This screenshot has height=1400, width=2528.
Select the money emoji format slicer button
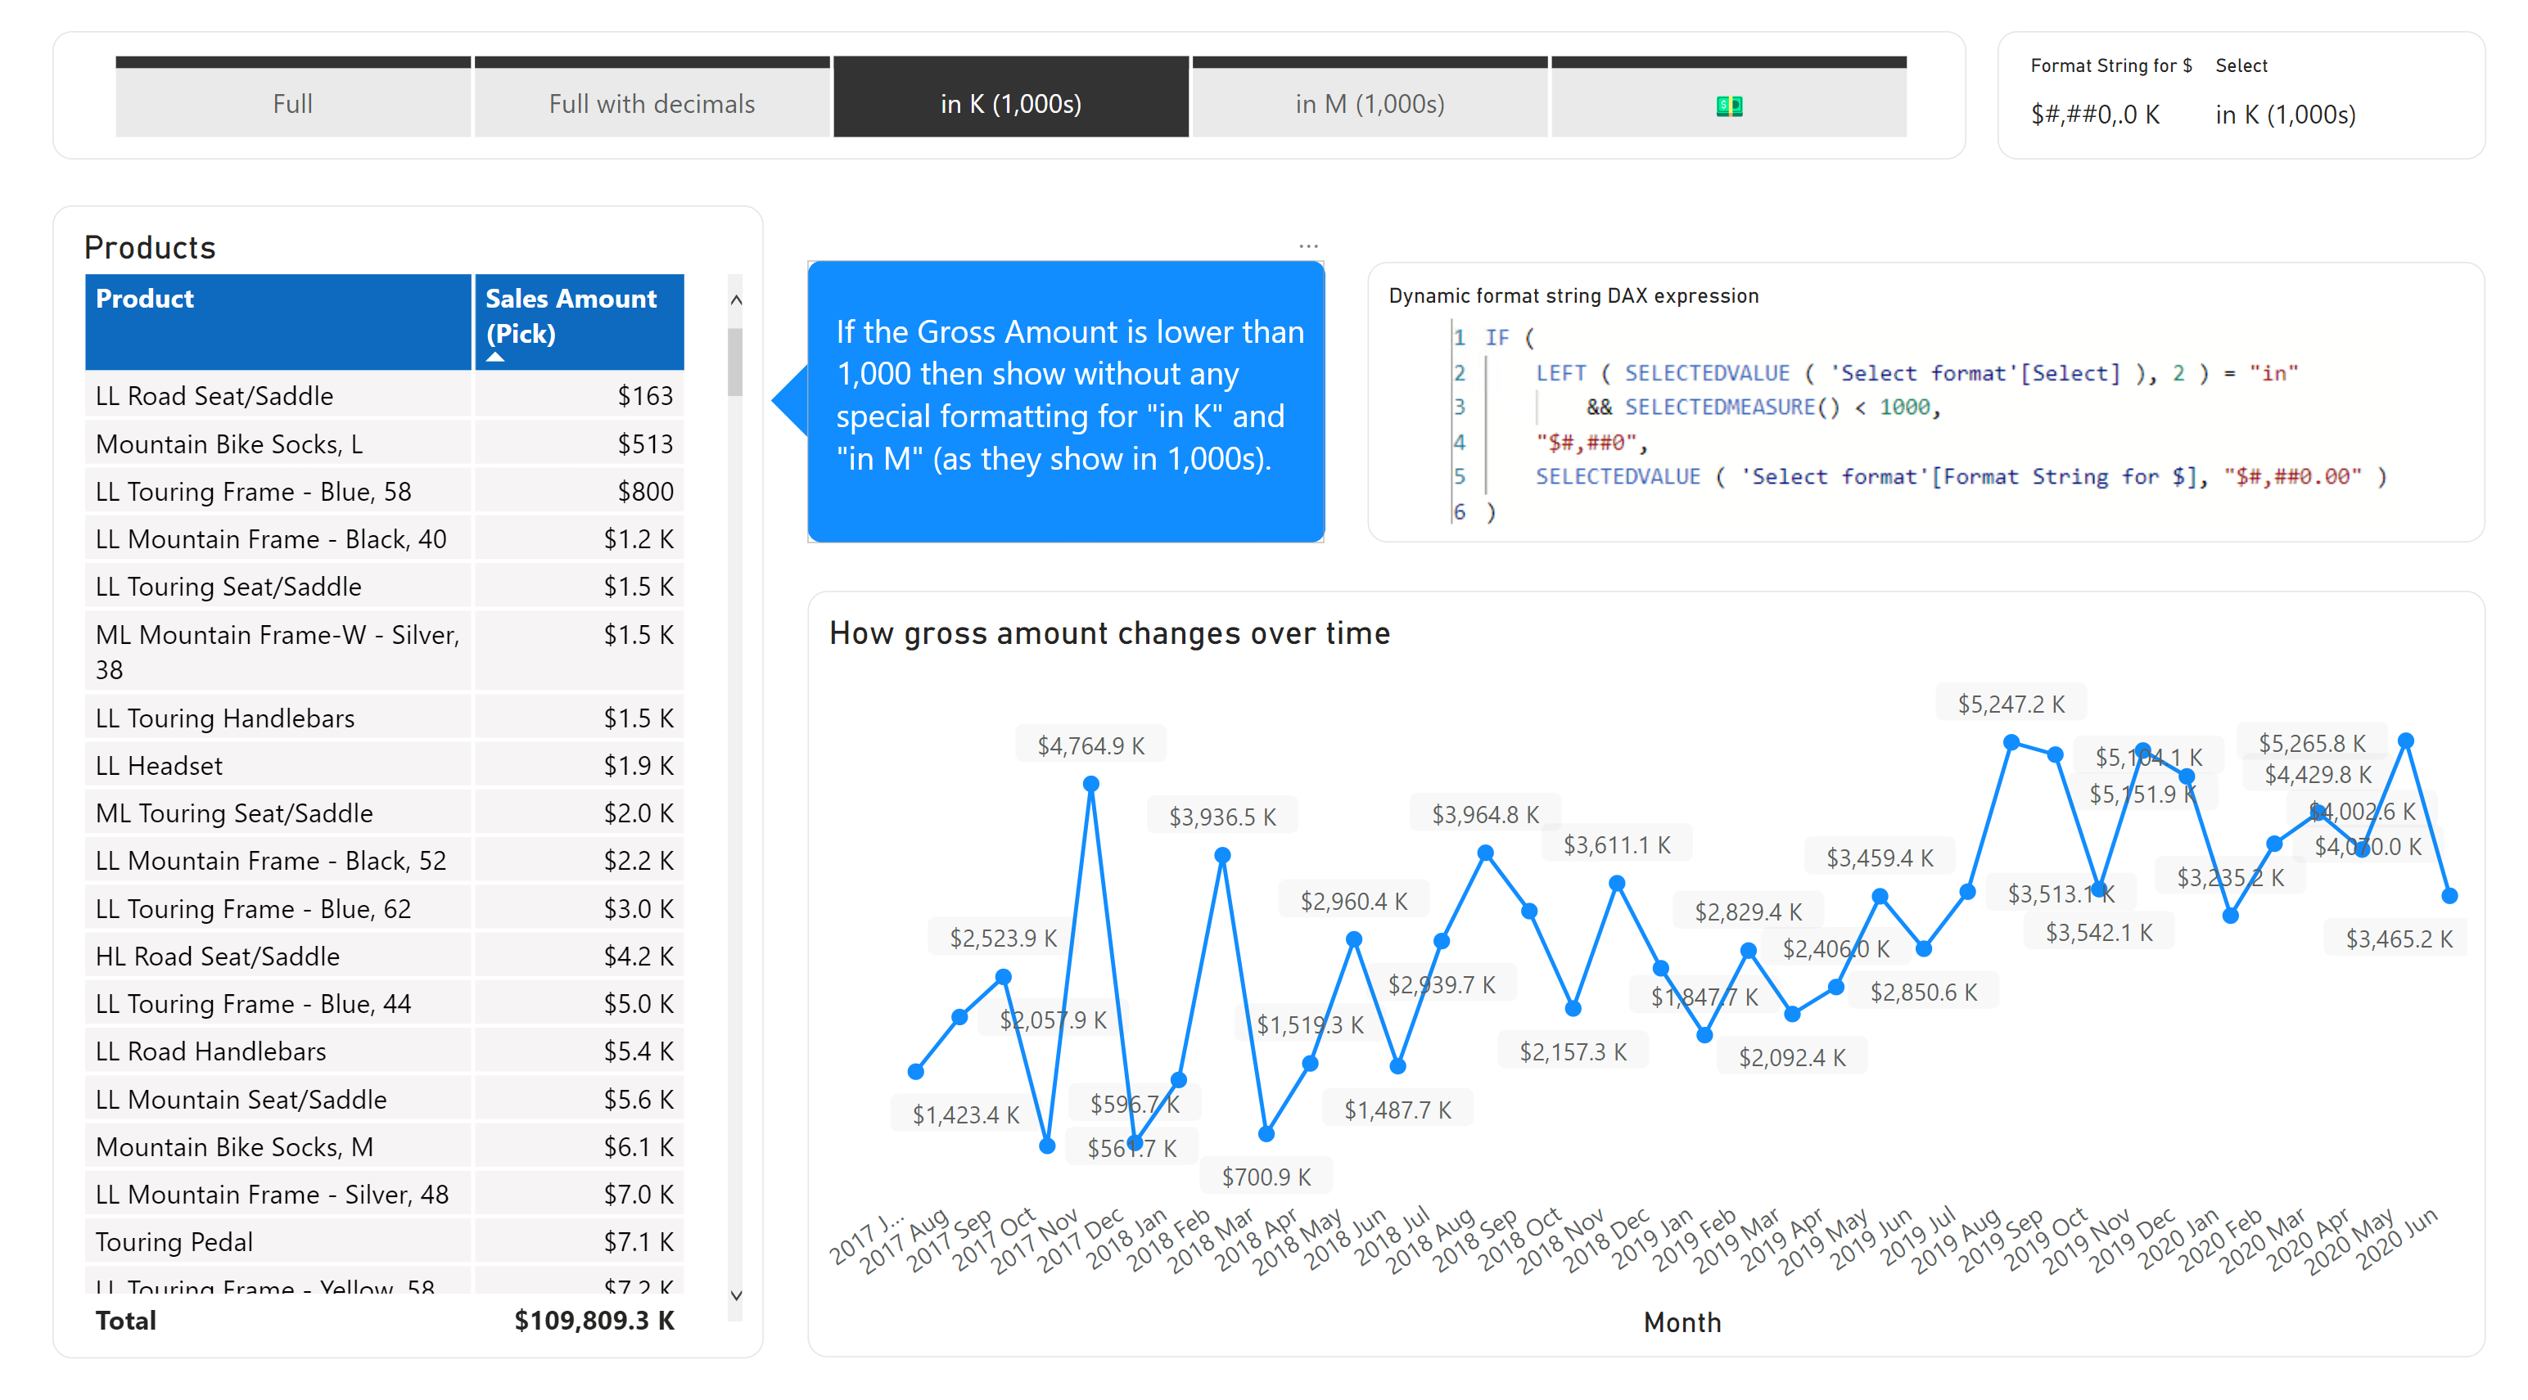click(x=1729, y=97)
